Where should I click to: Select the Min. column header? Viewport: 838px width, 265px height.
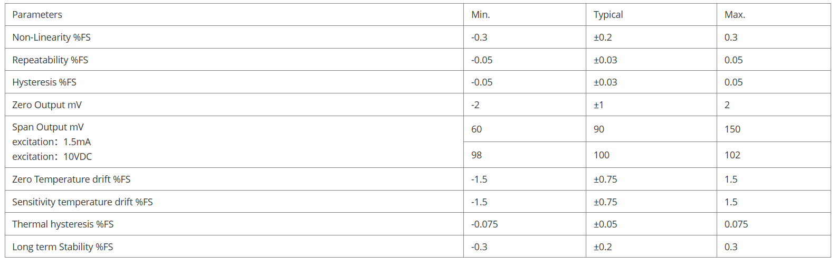pyautogui.click(x=480, y=15)
